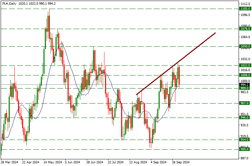Click the 1076.0 price level label

point(245,29)
